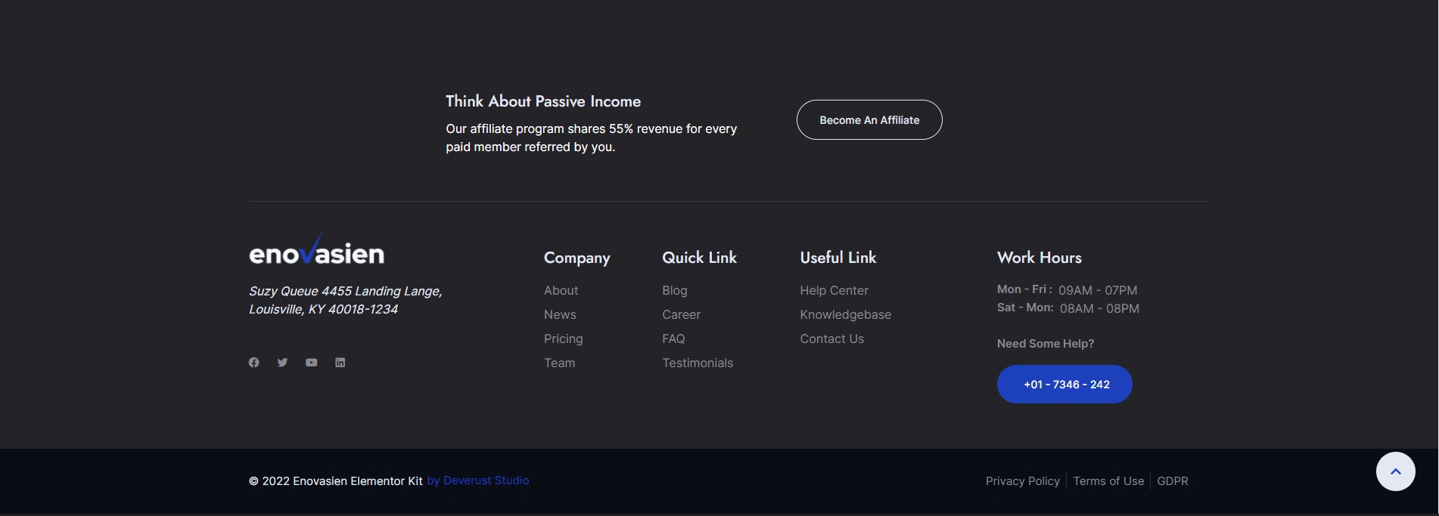Screen dimensions: 1439x516
Task: Go to the Knowledgebase link
Action: click(845, 314)
